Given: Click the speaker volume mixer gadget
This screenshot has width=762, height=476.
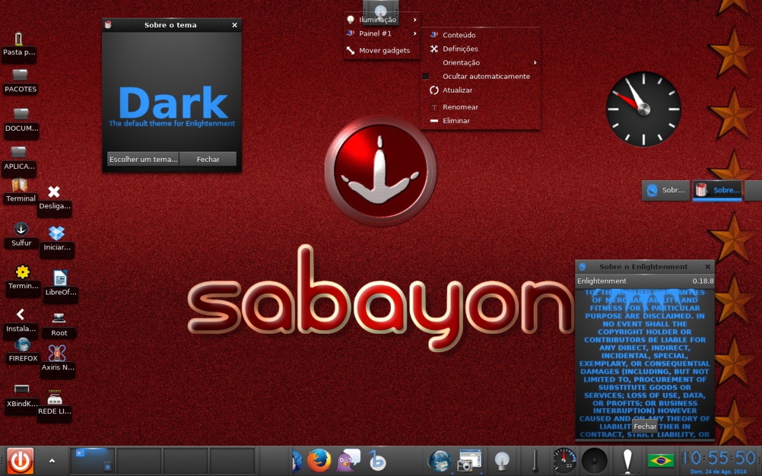Looking at the screenshot, I should click(594, 460).
